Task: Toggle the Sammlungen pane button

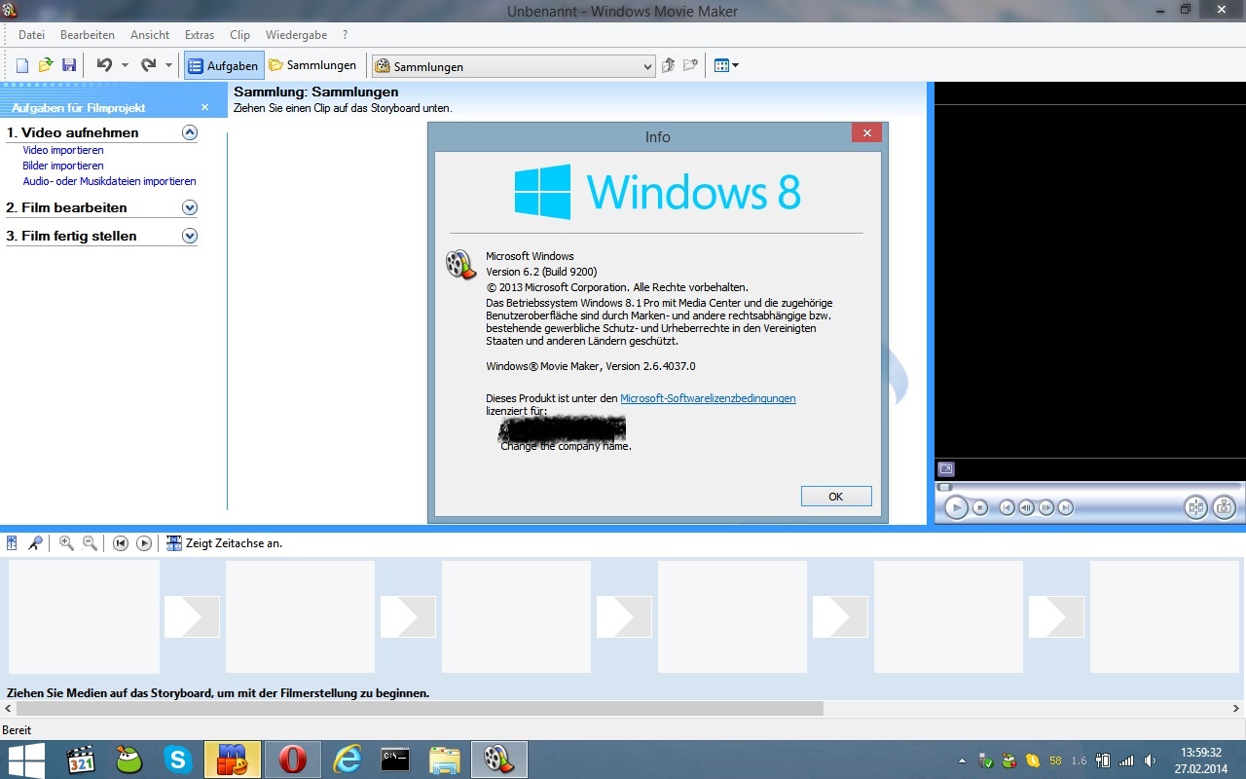Action: click(313, 65)
